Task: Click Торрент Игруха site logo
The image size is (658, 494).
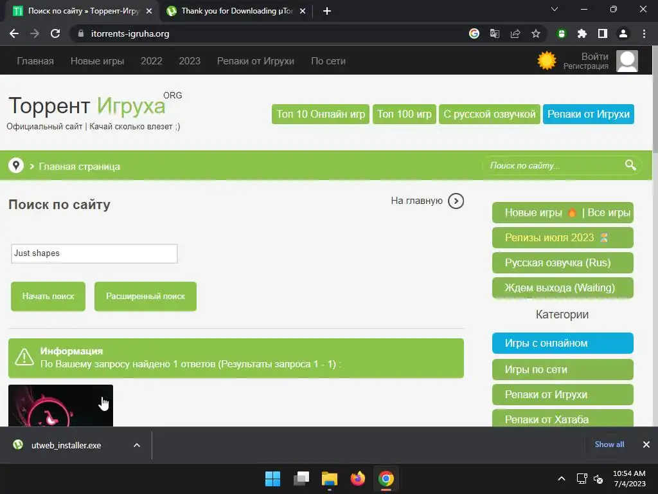Action: (x=87, y=106)
